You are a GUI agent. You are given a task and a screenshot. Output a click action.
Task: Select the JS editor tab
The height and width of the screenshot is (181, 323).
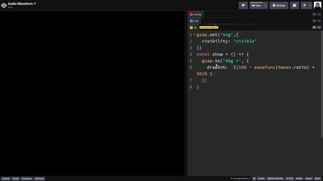click(193, 28)
